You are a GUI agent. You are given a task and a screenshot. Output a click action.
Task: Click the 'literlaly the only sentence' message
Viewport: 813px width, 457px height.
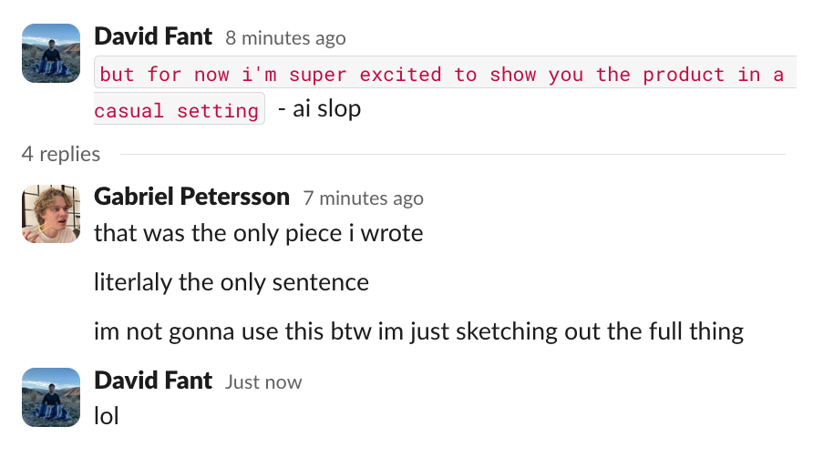tap(232, 282)
